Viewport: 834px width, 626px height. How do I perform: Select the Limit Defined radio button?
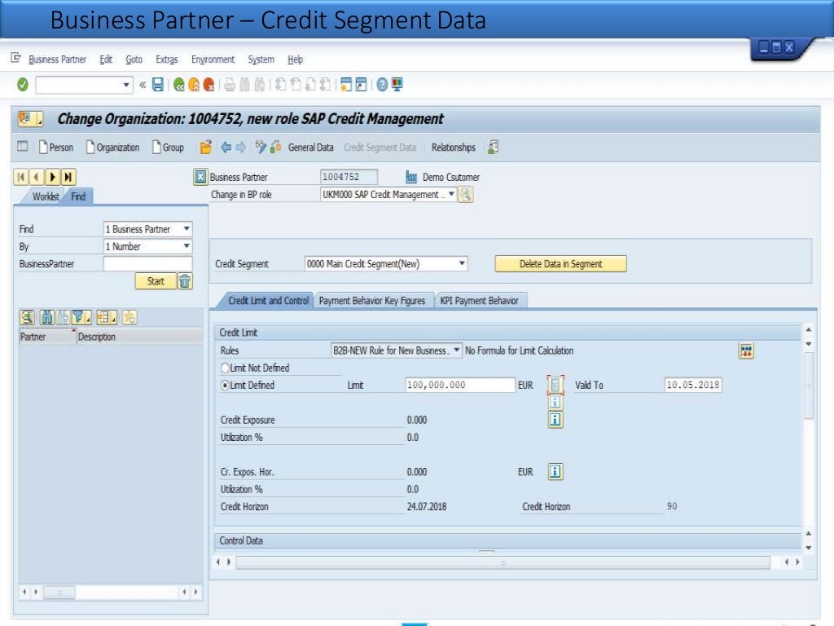pyautogui.click(x=225, y=386)
